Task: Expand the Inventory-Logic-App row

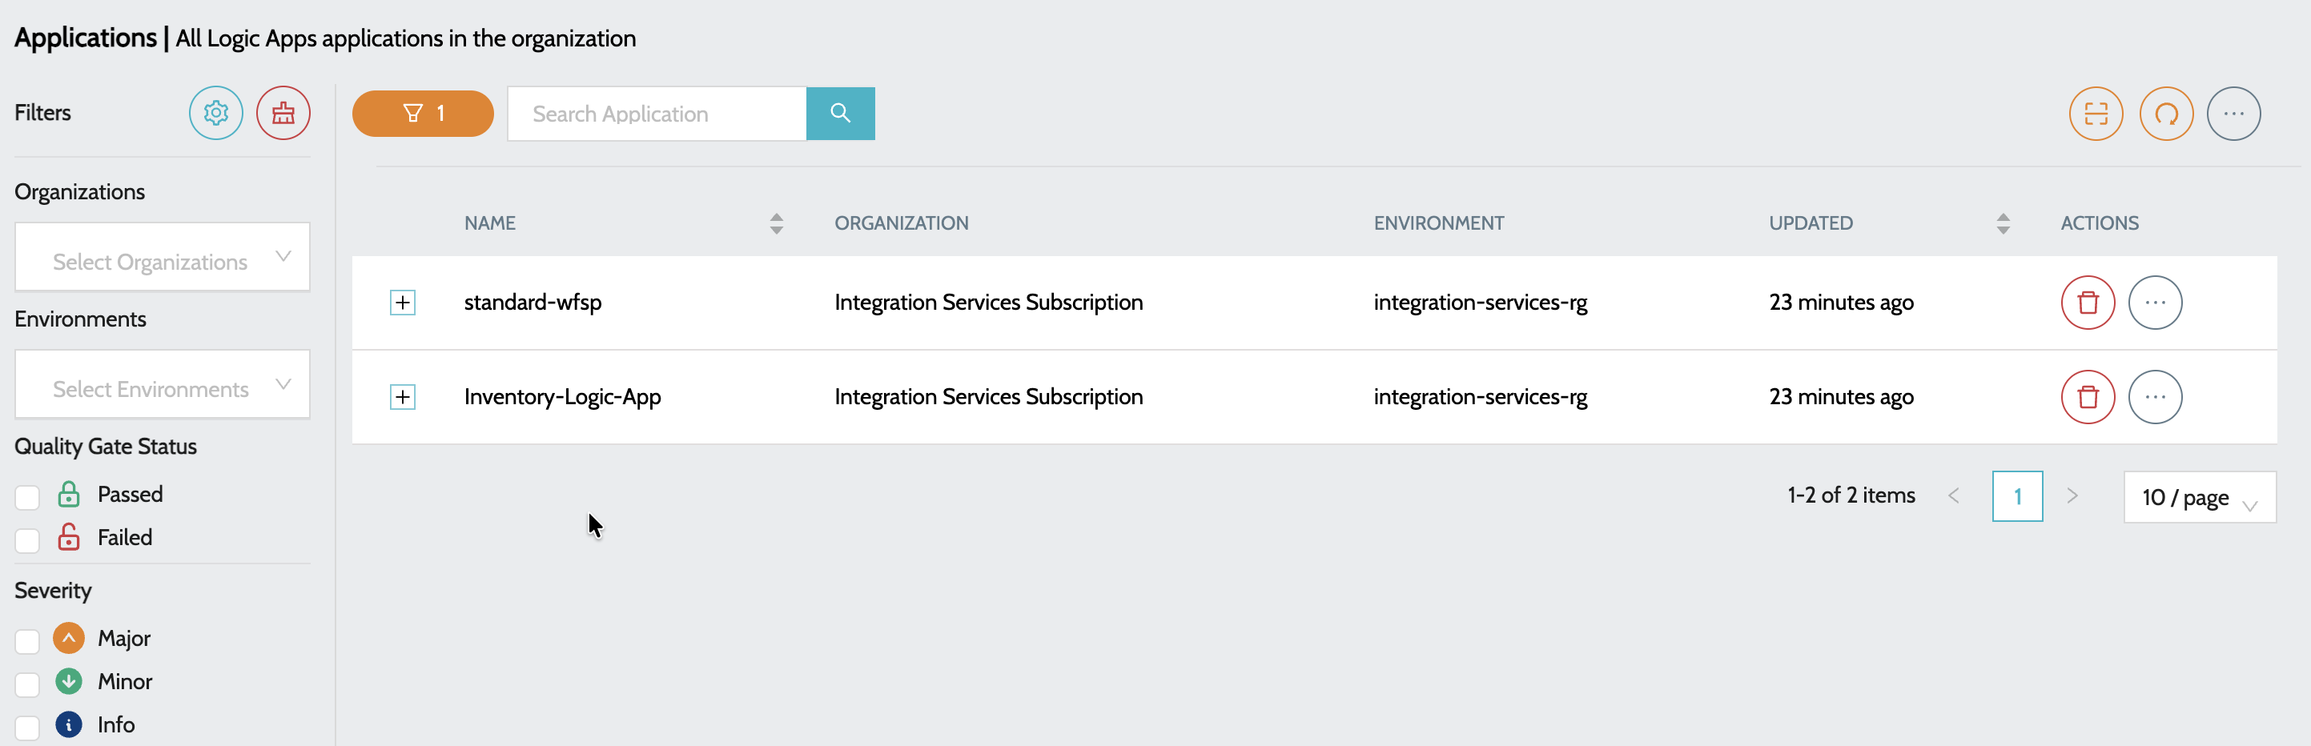Action: pos(402,396)
